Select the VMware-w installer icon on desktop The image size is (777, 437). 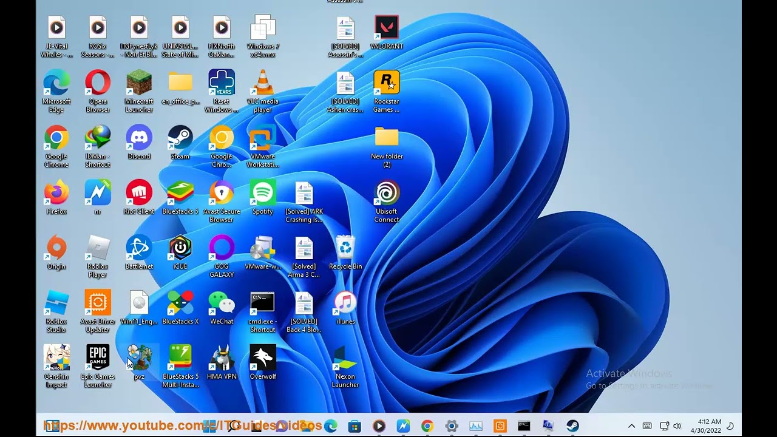[263, 252]
